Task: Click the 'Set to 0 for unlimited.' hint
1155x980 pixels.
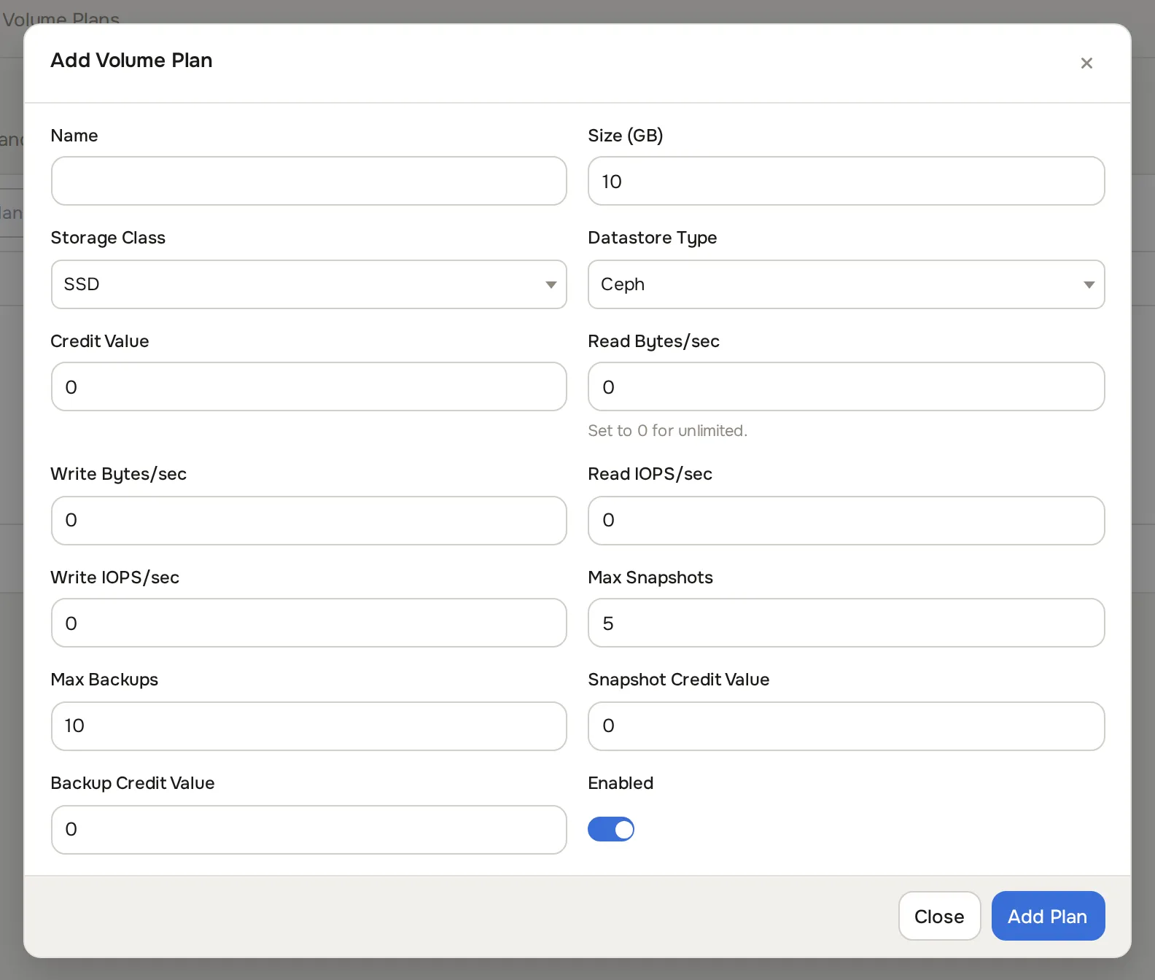Action: tap(667, 431)
